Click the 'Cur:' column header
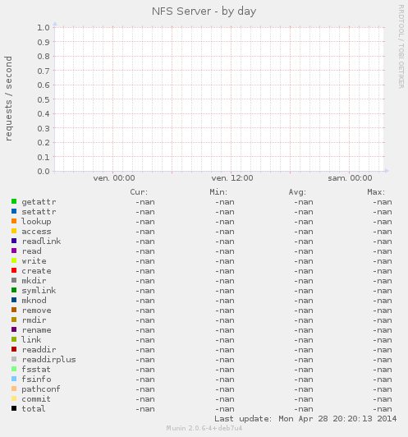 click(x=139, y=192)
